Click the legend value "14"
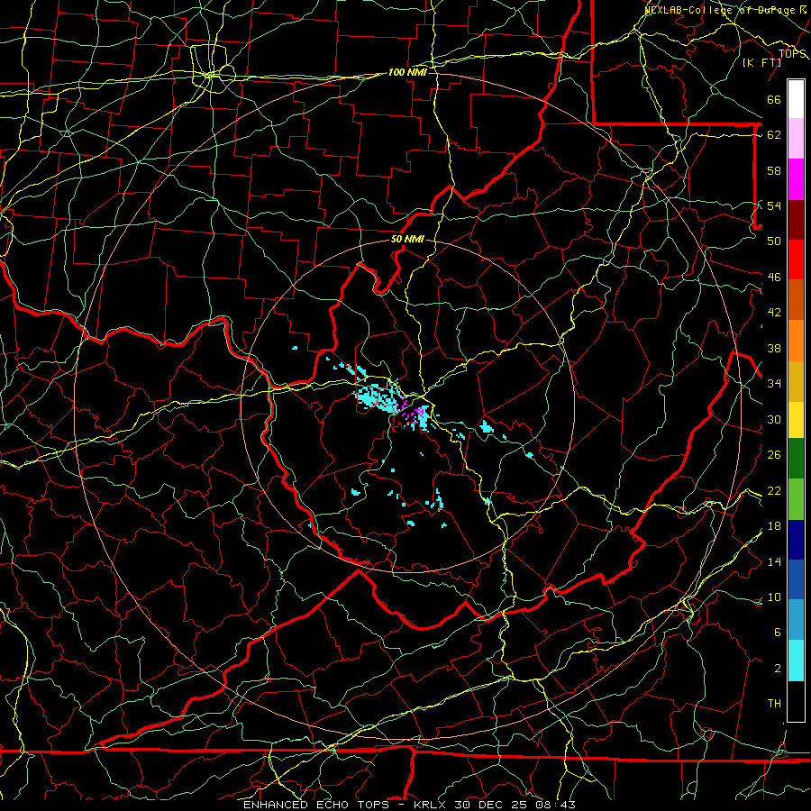 click(x=774, y=561)
